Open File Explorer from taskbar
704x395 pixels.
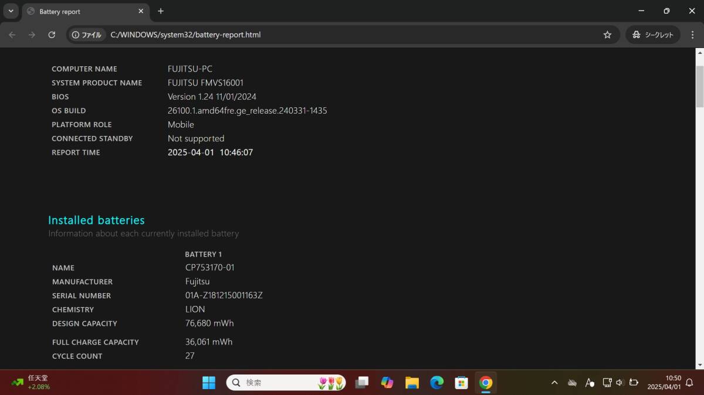(x=412, y=383)
